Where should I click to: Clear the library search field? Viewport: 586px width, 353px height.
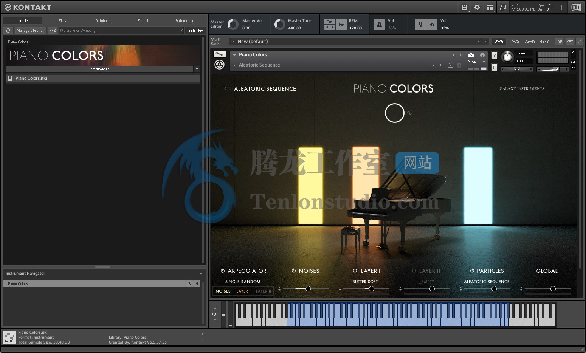coord(181,31)
